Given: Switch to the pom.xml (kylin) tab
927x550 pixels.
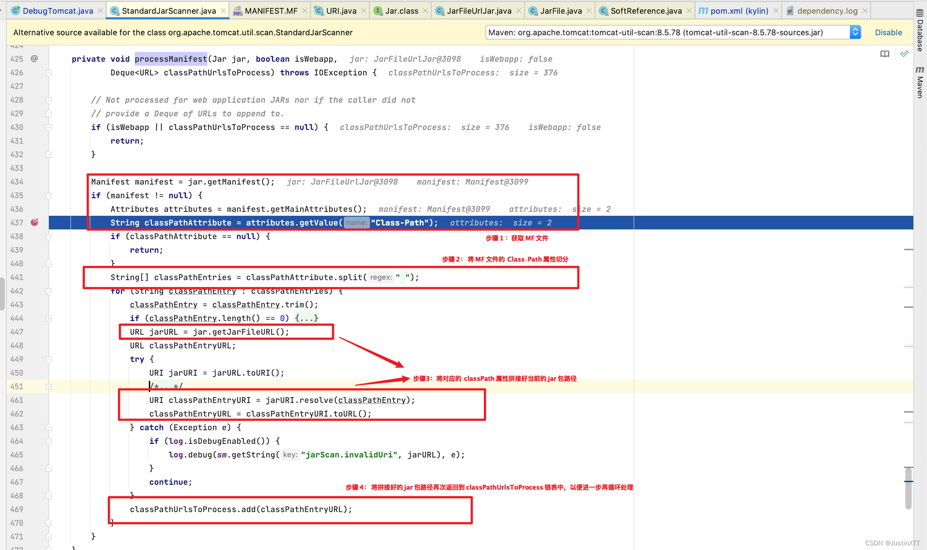Looking at the screenshot, I should (739, 11).
